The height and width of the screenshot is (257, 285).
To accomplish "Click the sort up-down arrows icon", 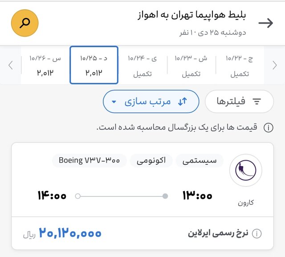I will pos(183,102).
